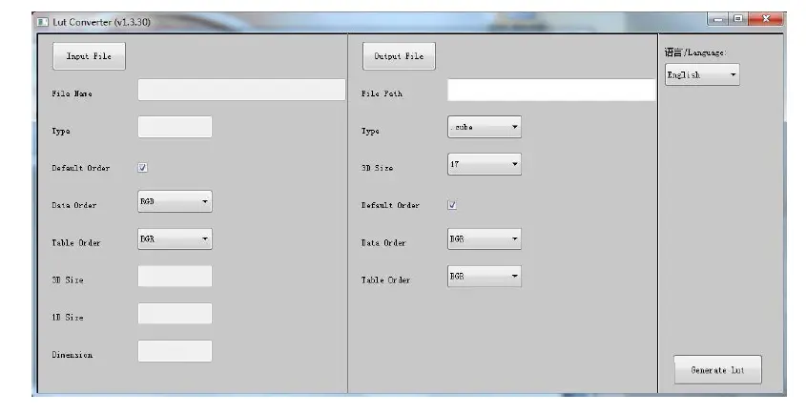Viewport: 806px width, 414px height.
Task: Open output 3D Size dropdown
Action: 485,164
